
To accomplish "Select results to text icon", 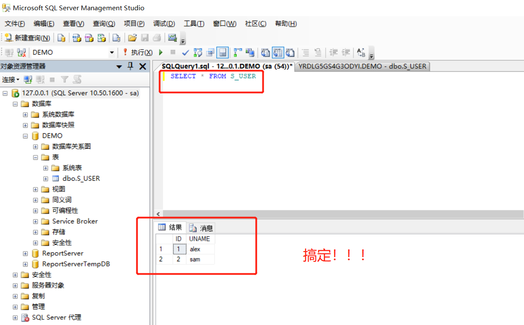I will coord(265,53).
